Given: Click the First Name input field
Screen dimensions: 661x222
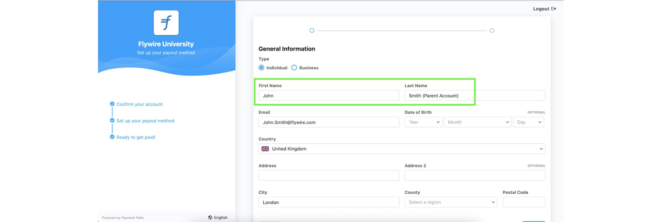Looking at the screenshot, I should [328, 96].
